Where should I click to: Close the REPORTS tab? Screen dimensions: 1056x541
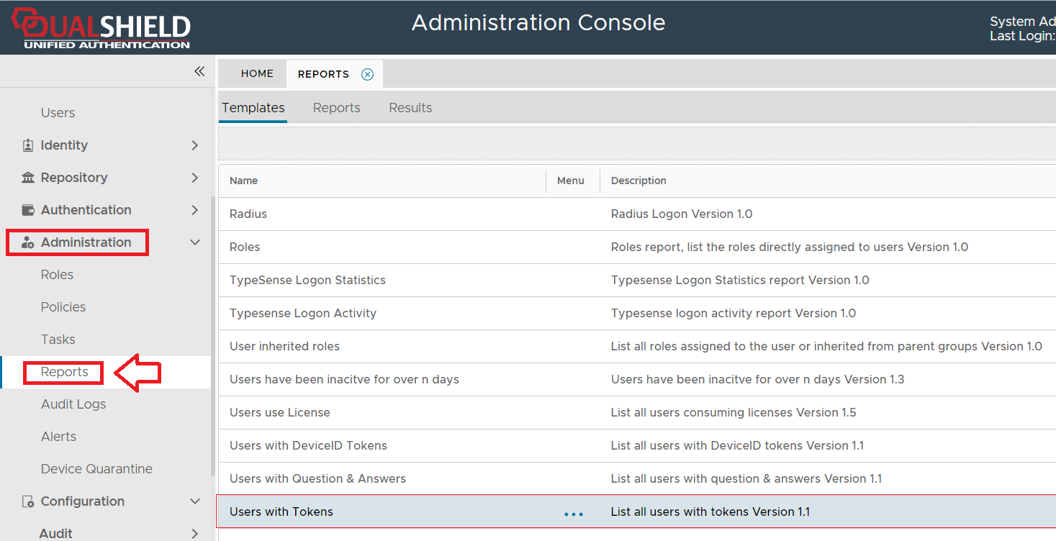point(367,74)
